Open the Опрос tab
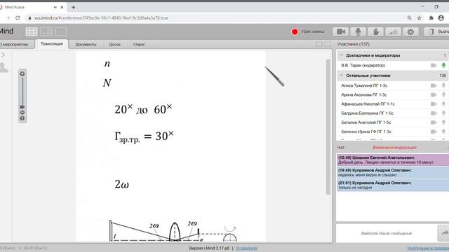Viewport: 449px width, 252px height. (139, 44)
